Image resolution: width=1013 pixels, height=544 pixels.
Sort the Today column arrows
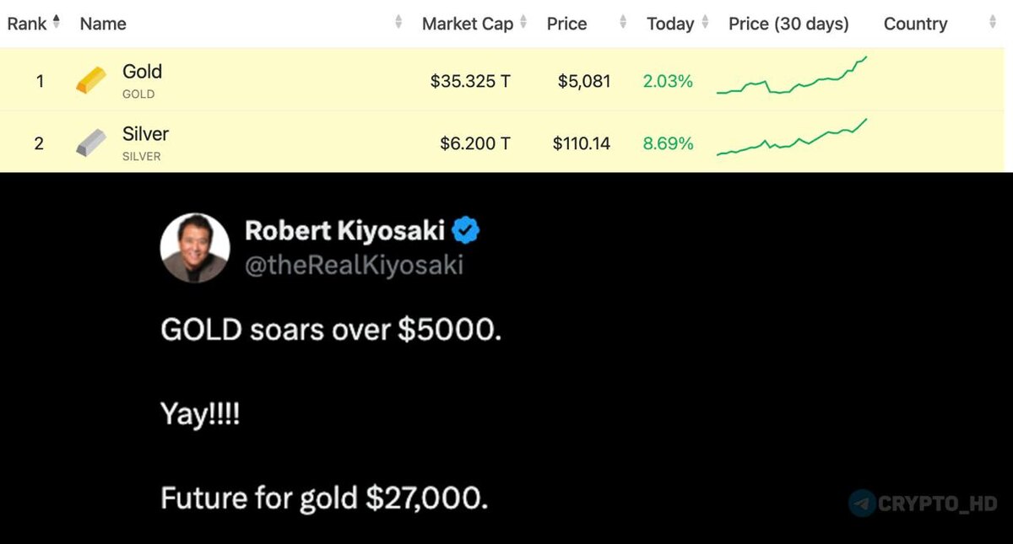(705, 23)
